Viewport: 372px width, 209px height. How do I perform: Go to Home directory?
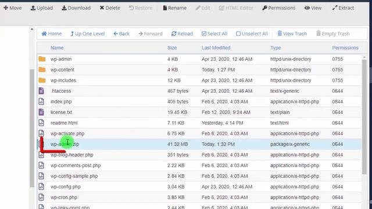pyautogui.click(x=52, y=34)
